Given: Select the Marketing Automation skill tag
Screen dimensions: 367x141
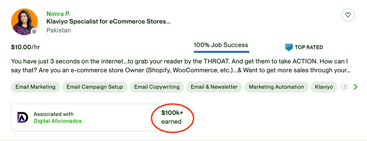Looking at the screenshot, I should [x=276, y=87].
